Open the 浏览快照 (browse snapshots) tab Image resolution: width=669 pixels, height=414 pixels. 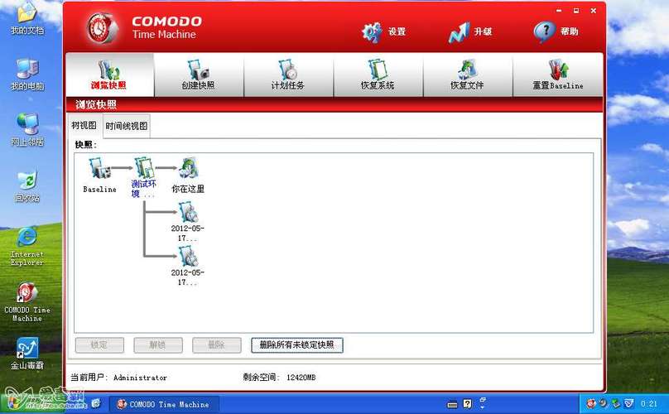click(x=109, y=75)
